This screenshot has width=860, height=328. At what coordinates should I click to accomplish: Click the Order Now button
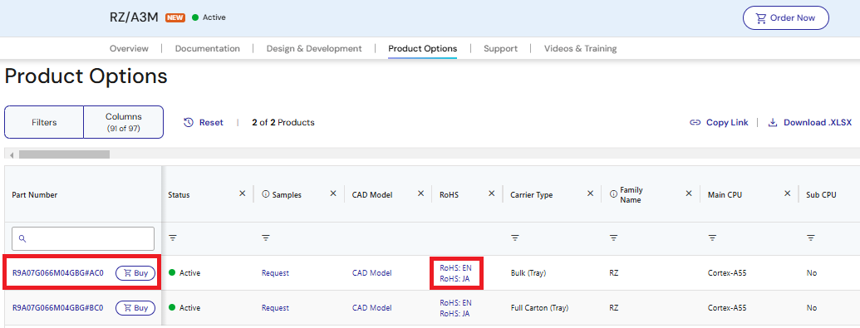785,17
